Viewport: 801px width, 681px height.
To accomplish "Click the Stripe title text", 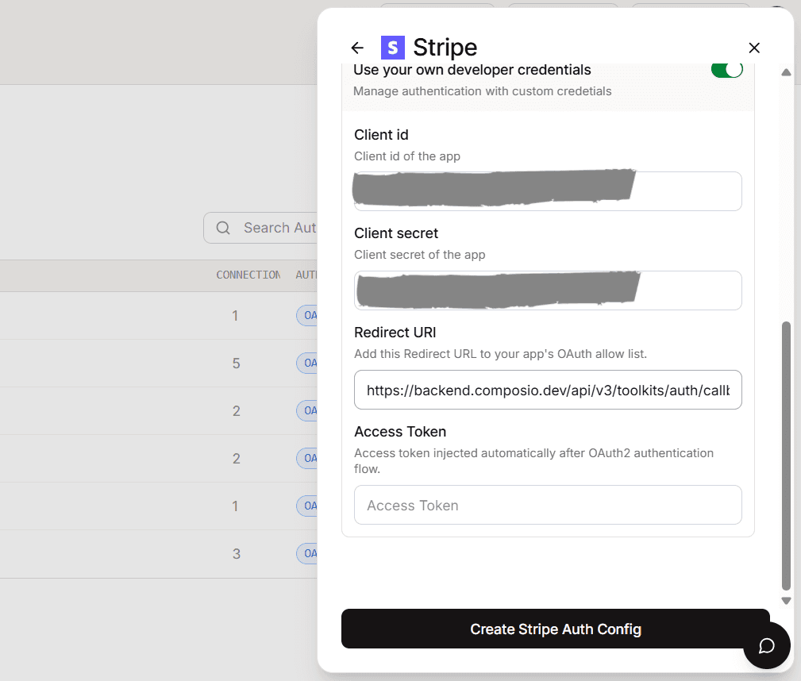I will tap(445, 48).
